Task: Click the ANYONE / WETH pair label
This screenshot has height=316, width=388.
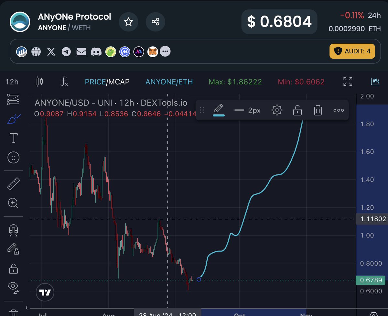Action: point(64,28)
